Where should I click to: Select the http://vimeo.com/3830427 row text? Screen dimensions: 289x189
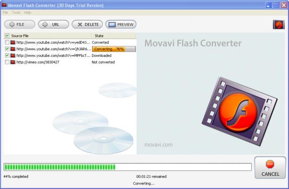[x=38, y=62]
